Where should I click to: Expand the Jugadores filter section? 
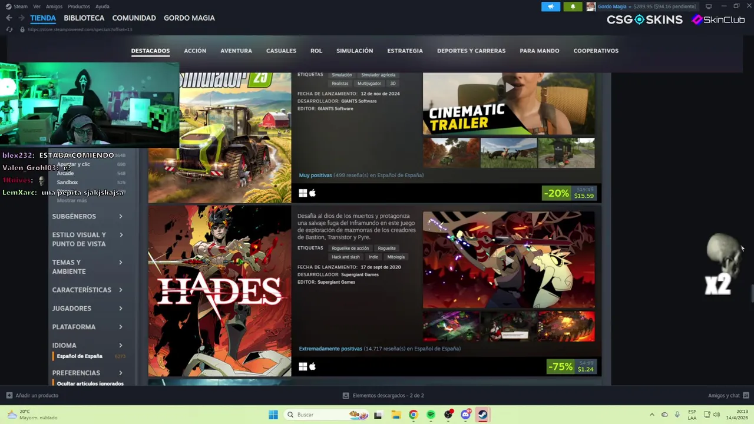[x=87, y=309]
